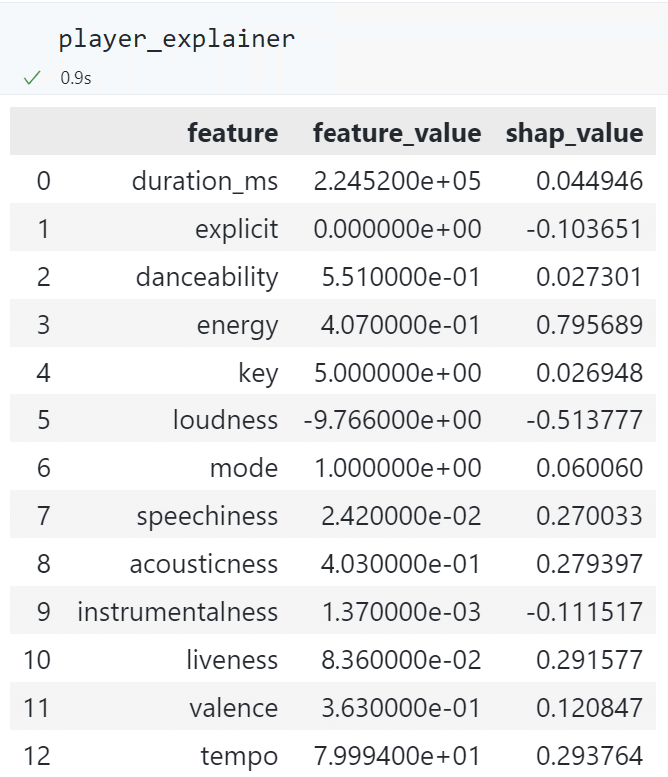Select the shap_value column header

pyautogui.click(x=574, y=133)
